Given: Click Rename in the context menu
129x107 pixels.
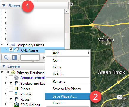Looking at the screenshot, I should tap(59, 82).
